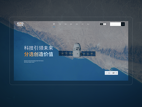Open the 关于 navigation item

(82, 24)
